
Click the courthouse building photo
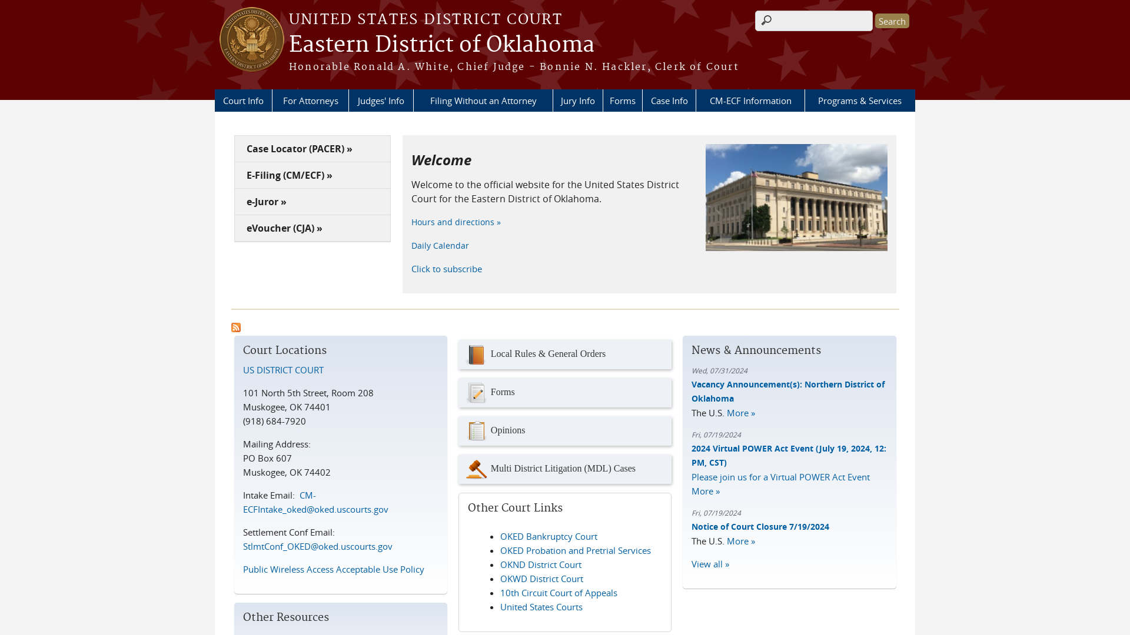click(796, 198)
